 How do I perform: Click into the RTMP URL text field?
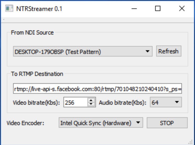pos(97,89)
